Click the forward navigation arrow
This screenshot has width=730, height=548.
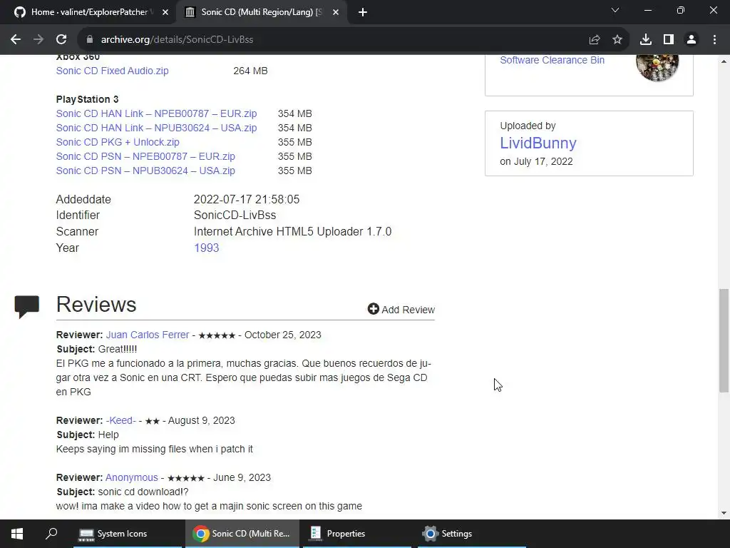click(38, 40)
